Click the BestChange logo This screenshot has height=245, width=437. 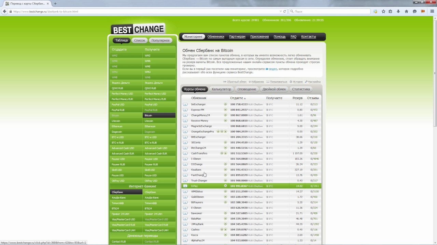pyautogui.click(x=138, y=29)
